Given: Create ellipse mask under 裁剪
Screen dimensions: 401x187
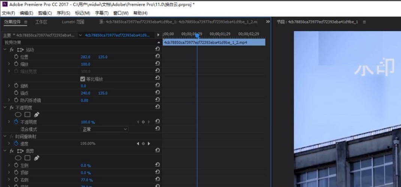Looking at the screenshot, I should click(18, 158).
